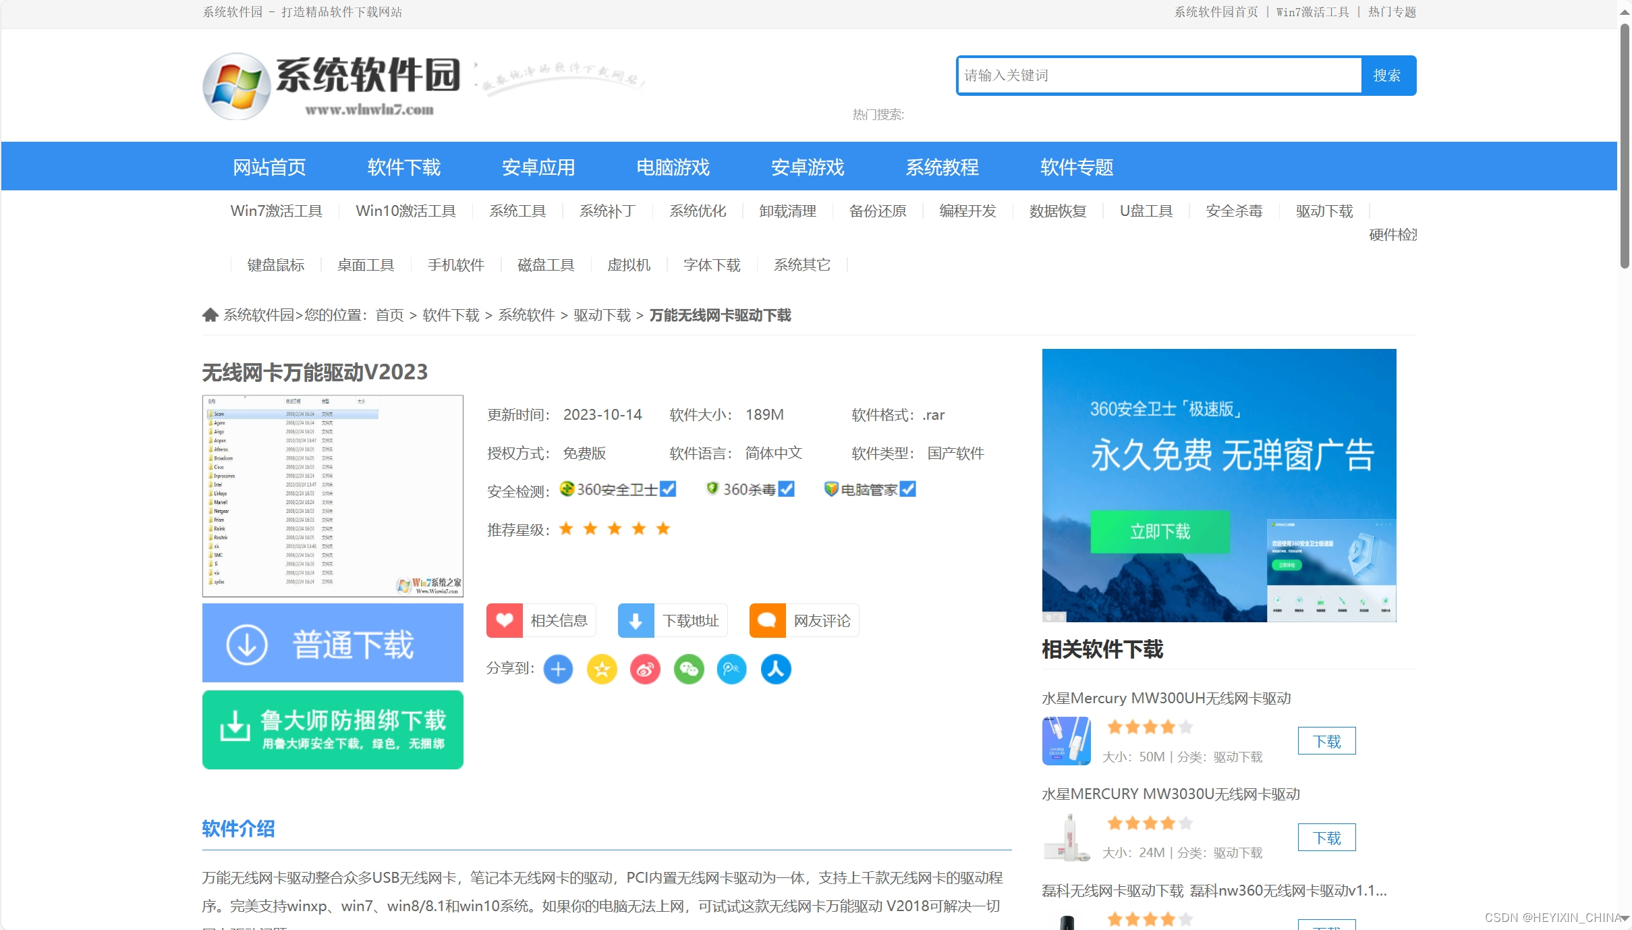Open the 软件下载 navigation menu
The image size is (1632, 930).
point(403,167)
